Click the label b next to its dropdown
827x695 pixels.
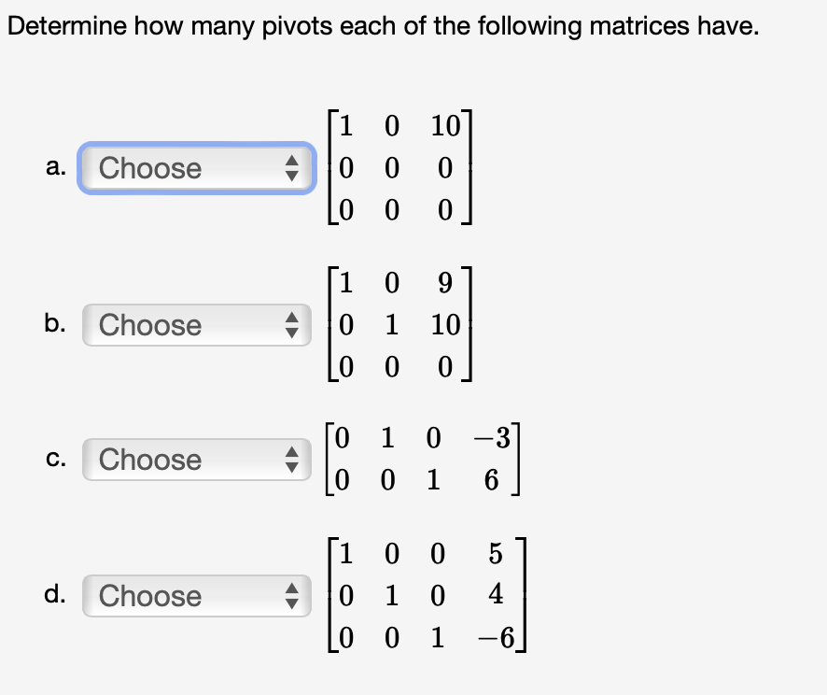[x=55, y=325]
